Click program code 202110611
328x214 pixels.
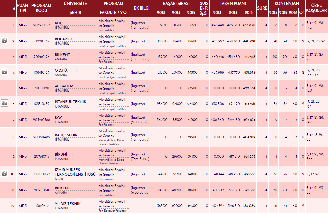(42, 190)
